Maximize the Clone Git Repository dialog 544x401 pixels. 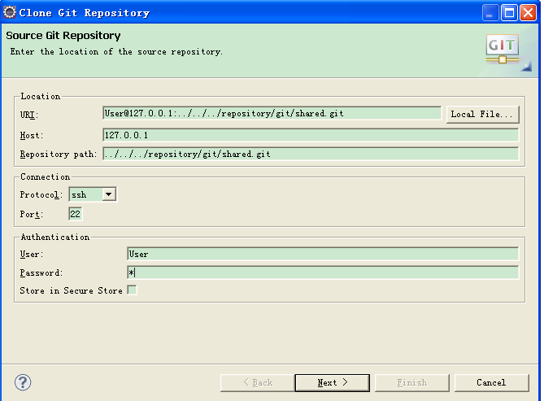(509, 12)
